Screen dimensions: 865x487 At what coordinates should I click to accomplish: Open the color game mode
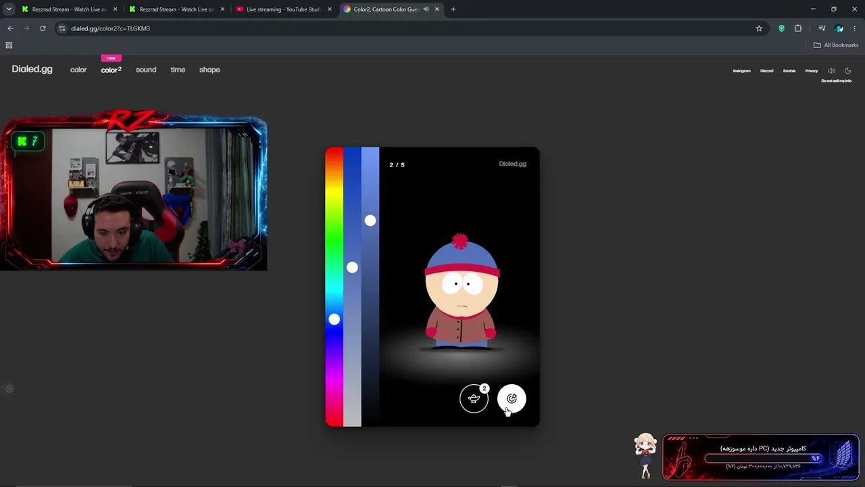pyautogui.click(x=78, y=70)
